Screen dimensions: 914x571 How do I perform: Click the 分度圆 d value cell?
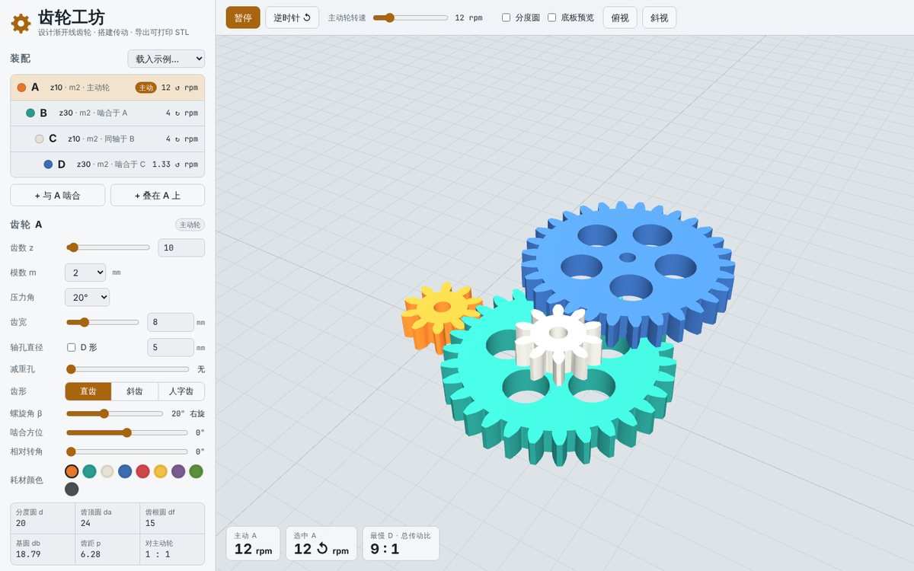coord(43,518)
